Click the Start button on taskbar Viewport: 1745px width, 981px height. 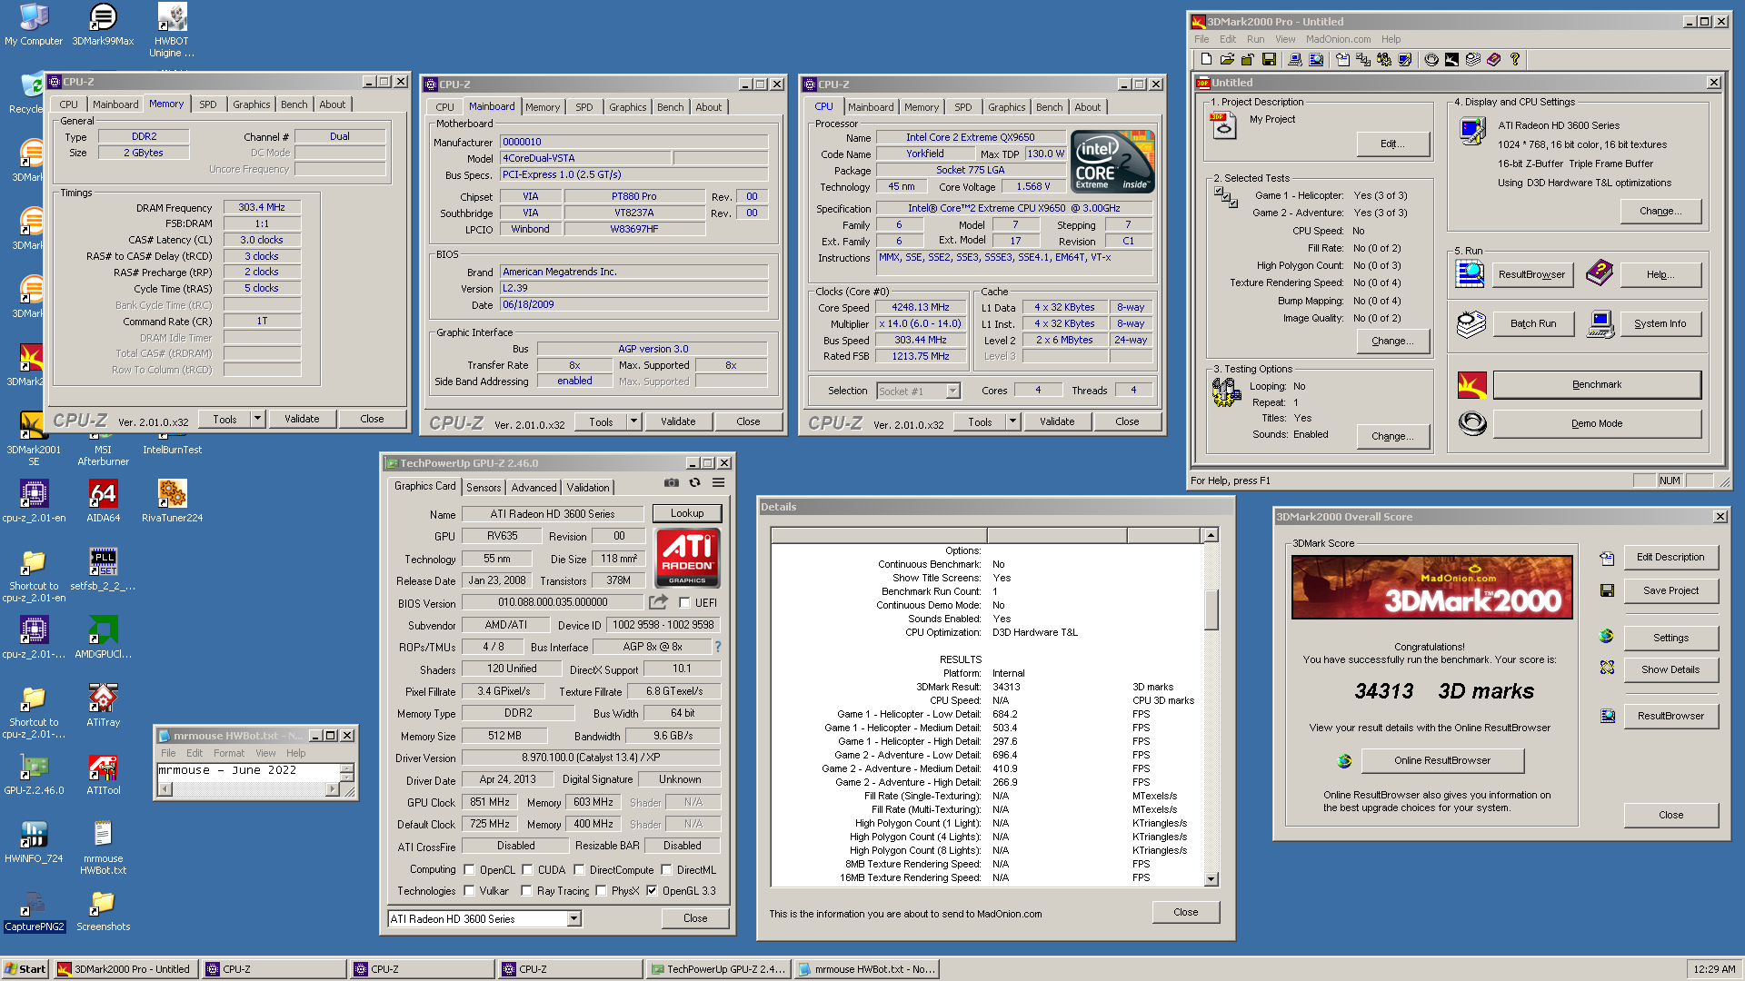click(x=25, y=969)
